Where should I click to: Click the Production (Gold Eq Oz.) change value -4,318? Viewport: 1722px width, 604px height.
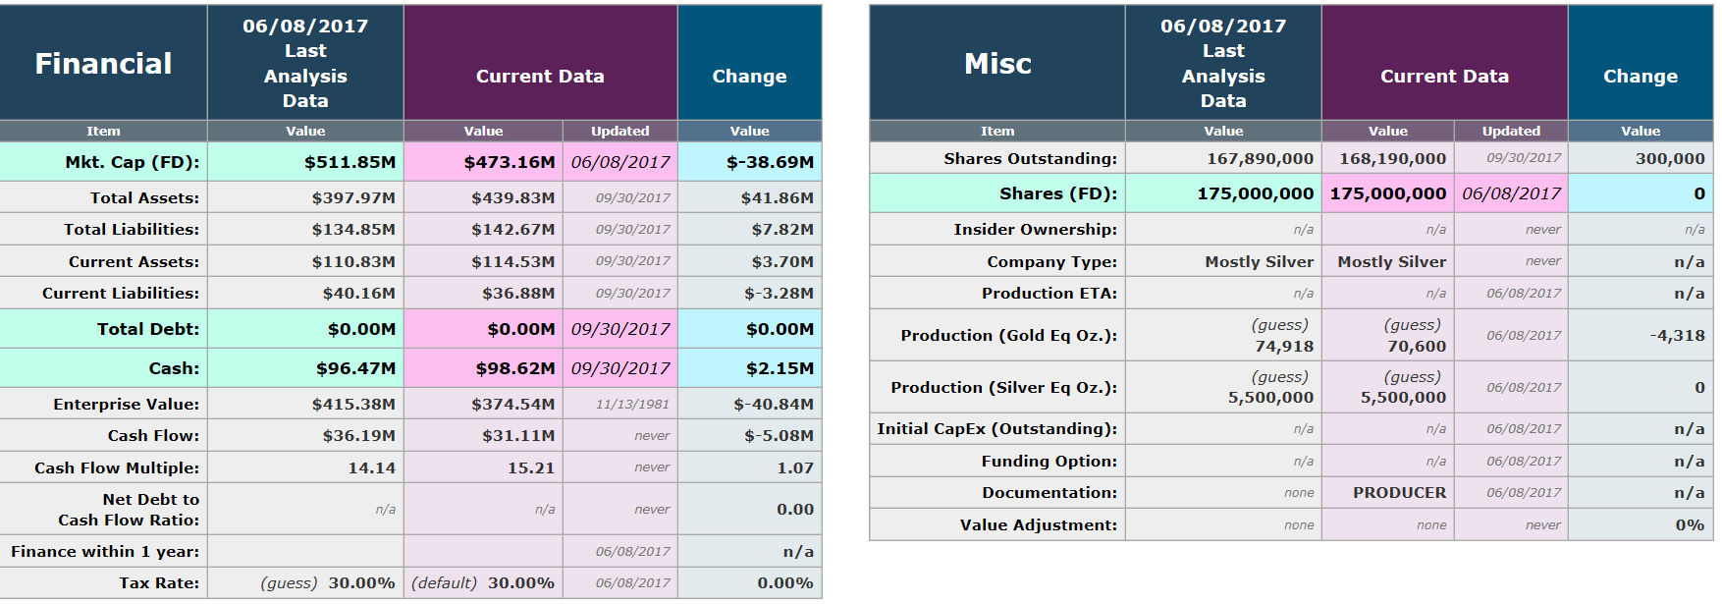point(1677,336)
